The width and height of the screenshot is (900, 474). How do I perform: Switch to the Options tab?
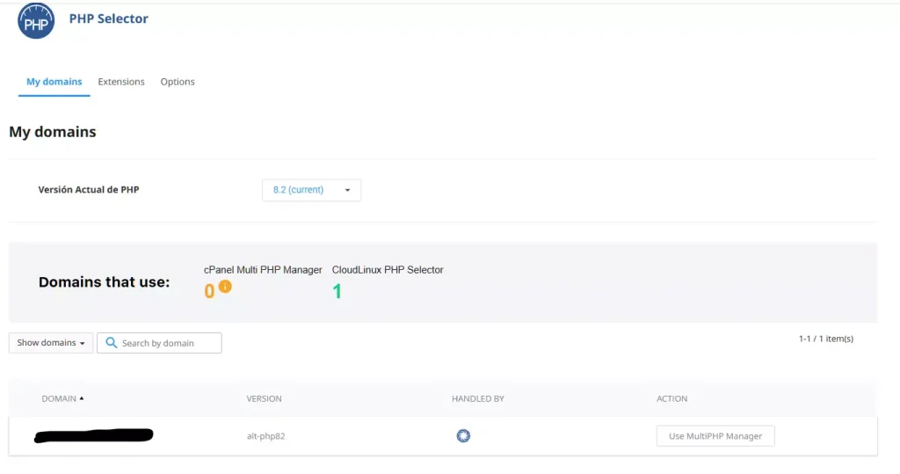point(178,82)
